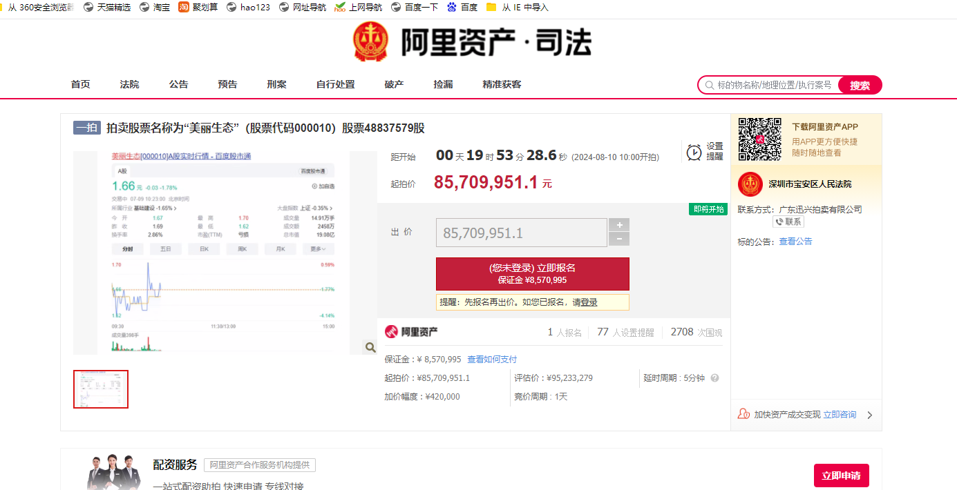This screenshot has height=490, width=957.
Task: Open the 查看如何支付 link
Action: [x=492, y=360]
